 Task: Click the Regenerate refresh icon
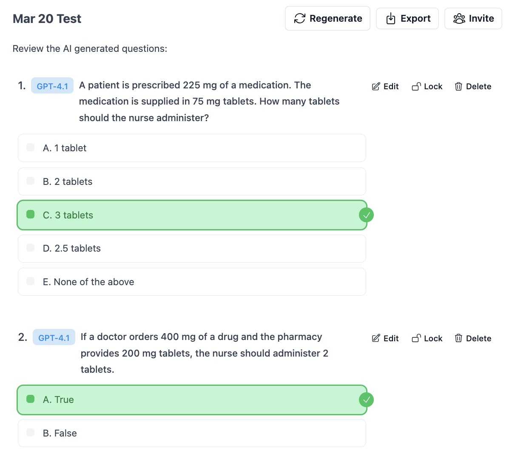point(300,18)
